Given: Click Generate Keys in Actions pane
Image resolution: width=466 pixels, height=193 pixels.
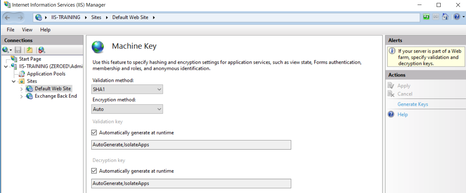Looking at the screenshot, I should click(413, 104).
